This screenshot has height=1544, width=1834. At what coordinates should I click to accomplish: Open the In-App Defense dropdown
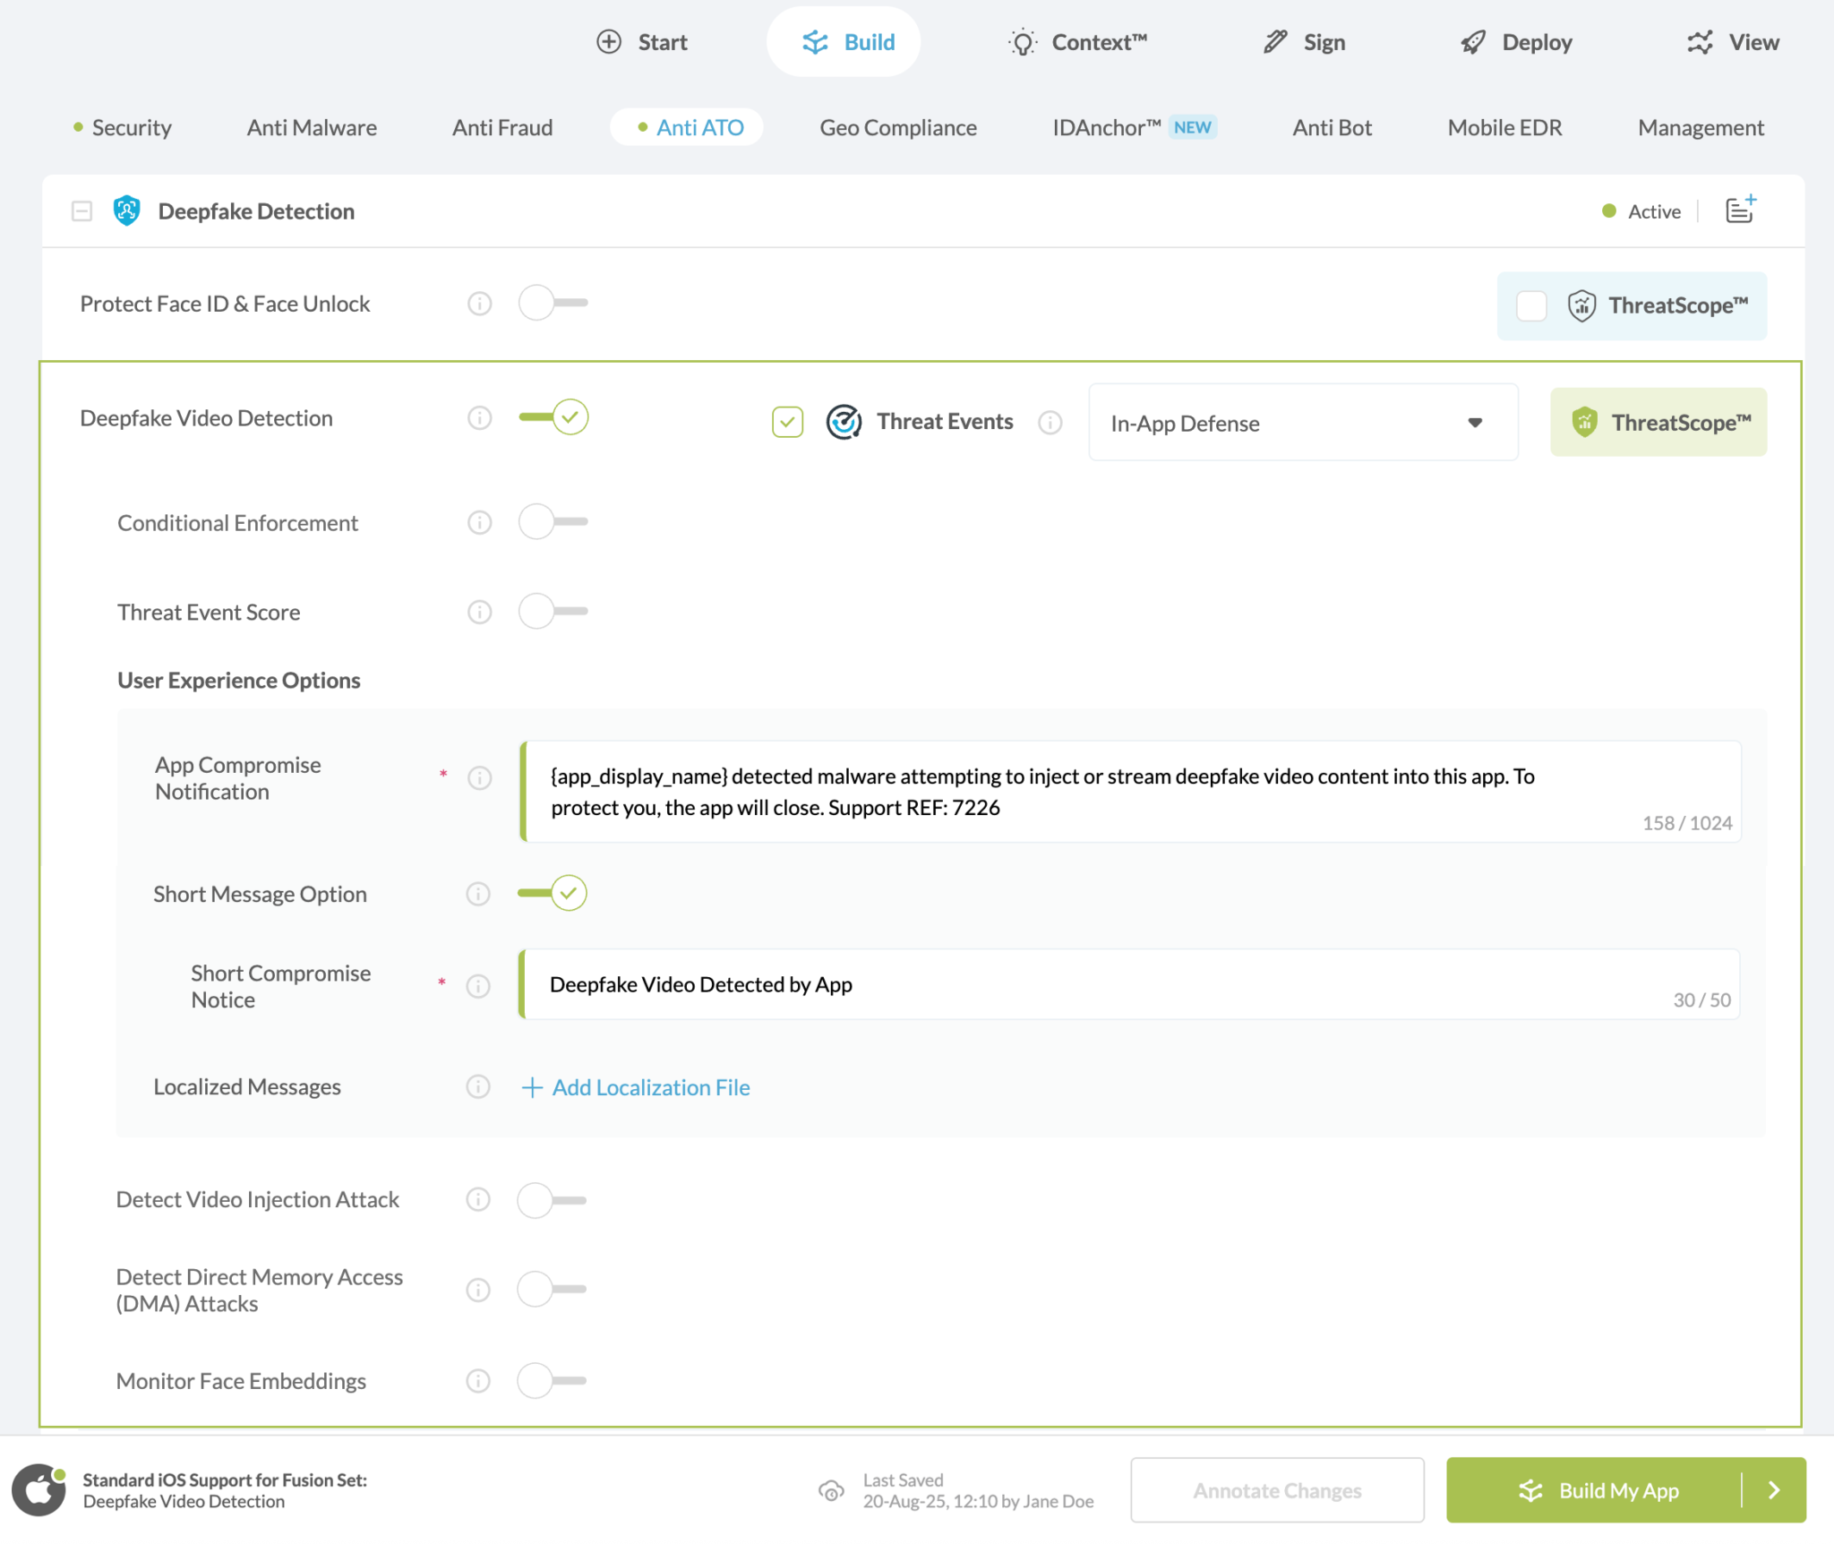1302,423
